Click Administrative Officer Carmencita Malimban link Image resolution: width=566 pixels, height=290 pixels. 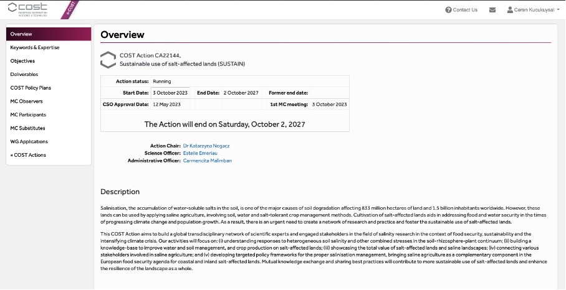(x=207, y=161)
